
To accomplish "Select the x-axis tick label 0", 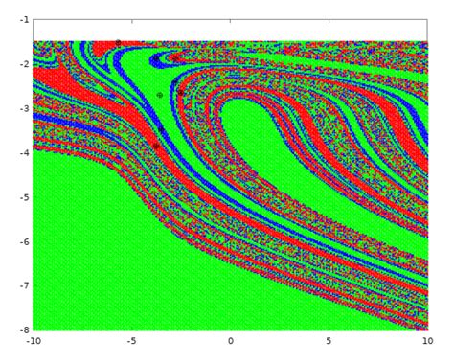I will 231,341.
